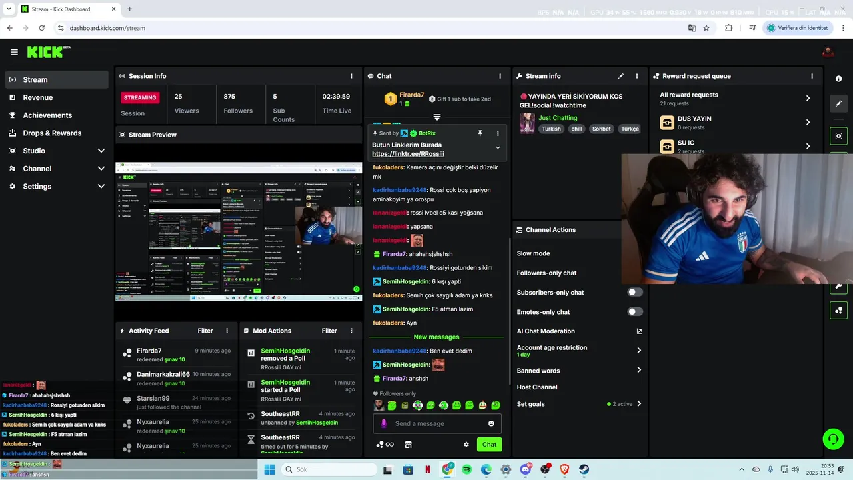853x480 pixels.
Task: Open Account age restriction arrow
Action: tap(639, 350)
